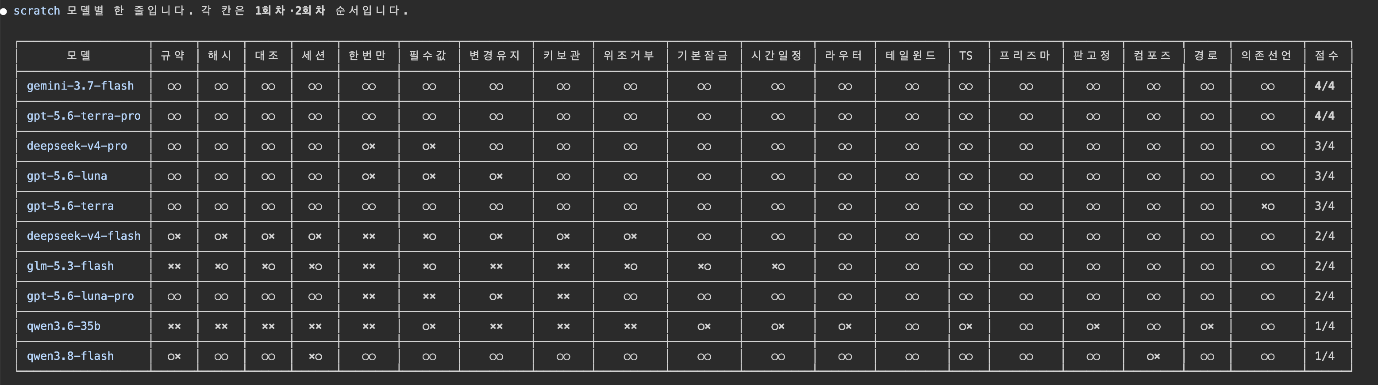Click the 테일윈드 column header
This screenshot has width=1378, height=385.
911,56
